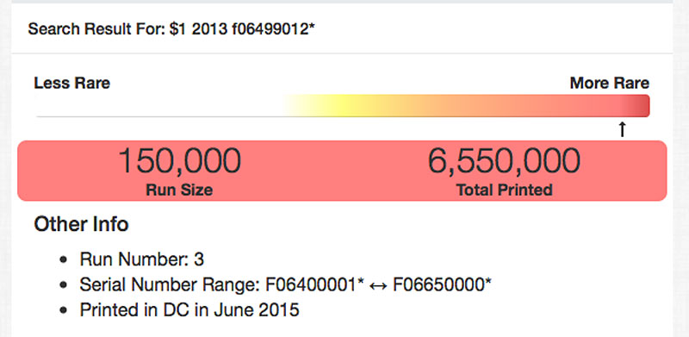The width and height of the screenshot is (689, 337).
Task: Click the 'Total Printed' caption
Action: [504, 190]
